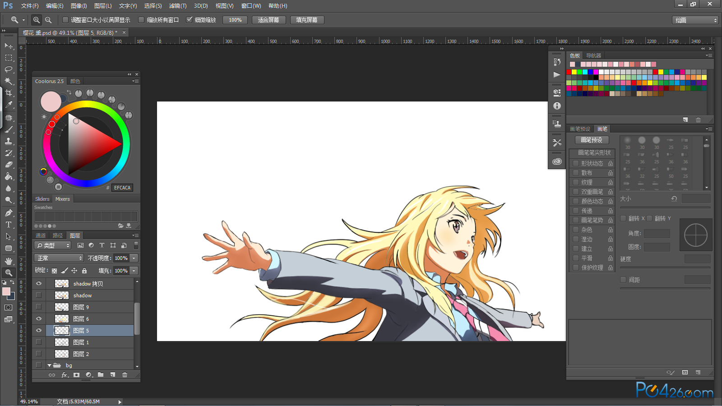Hide the shadow 拷贝 layer
The width and height of the screenshot is (722, 406).
point(39,283)
